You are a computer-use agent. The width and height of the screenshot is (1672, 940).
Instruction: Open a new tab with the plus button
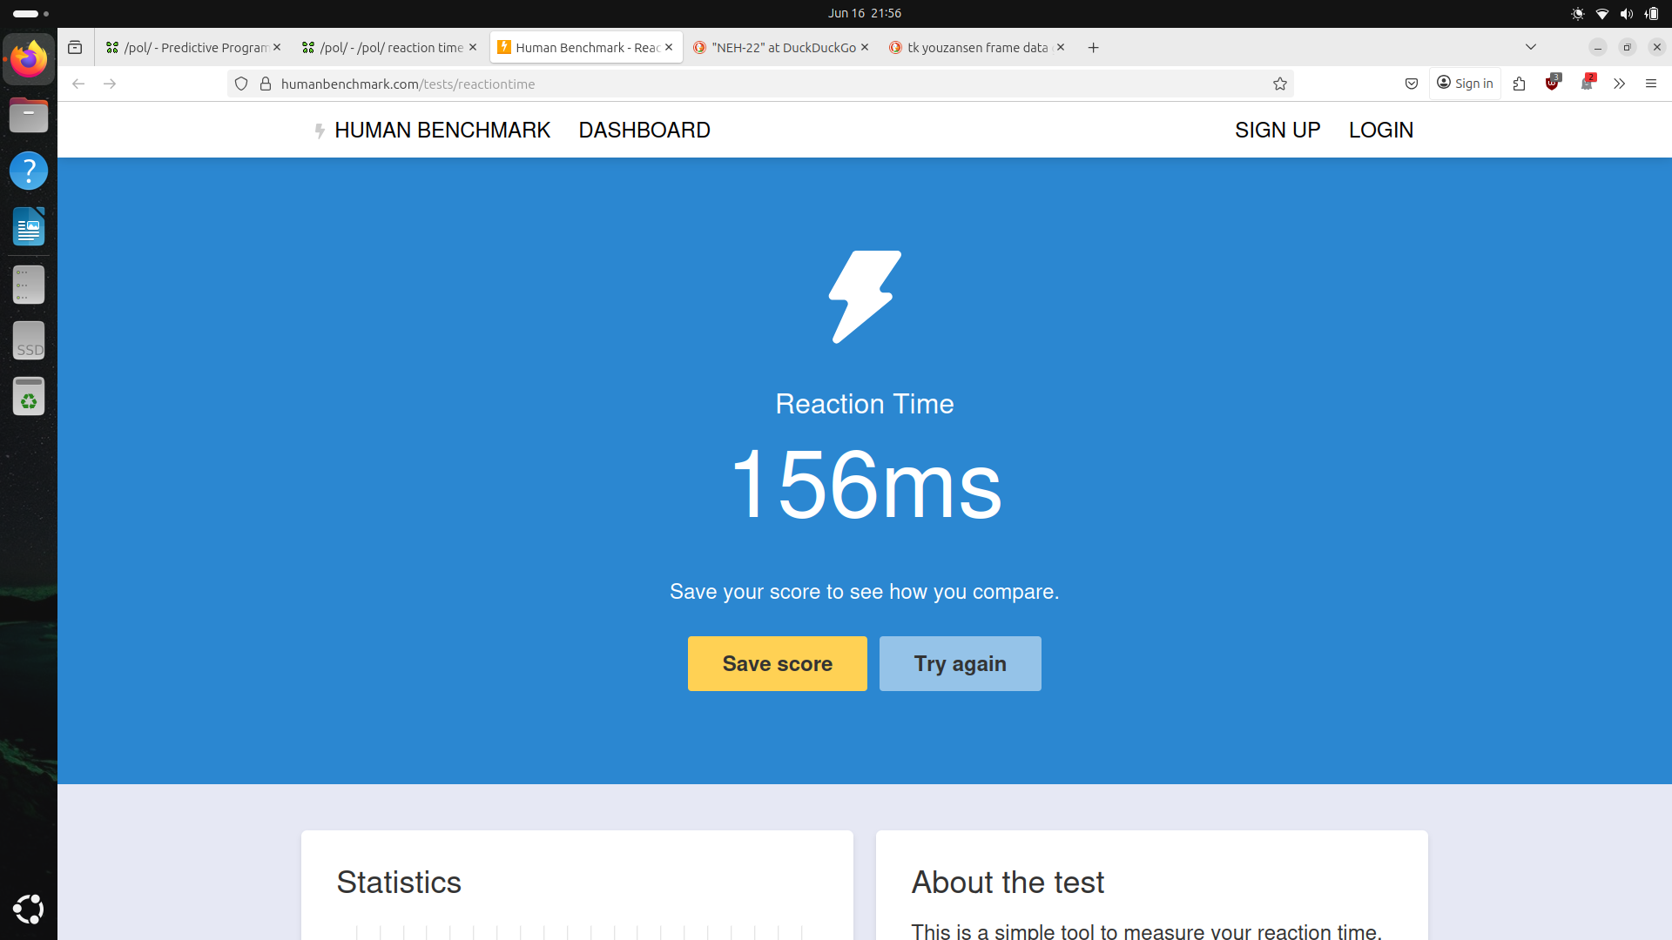coord(1093,48)
